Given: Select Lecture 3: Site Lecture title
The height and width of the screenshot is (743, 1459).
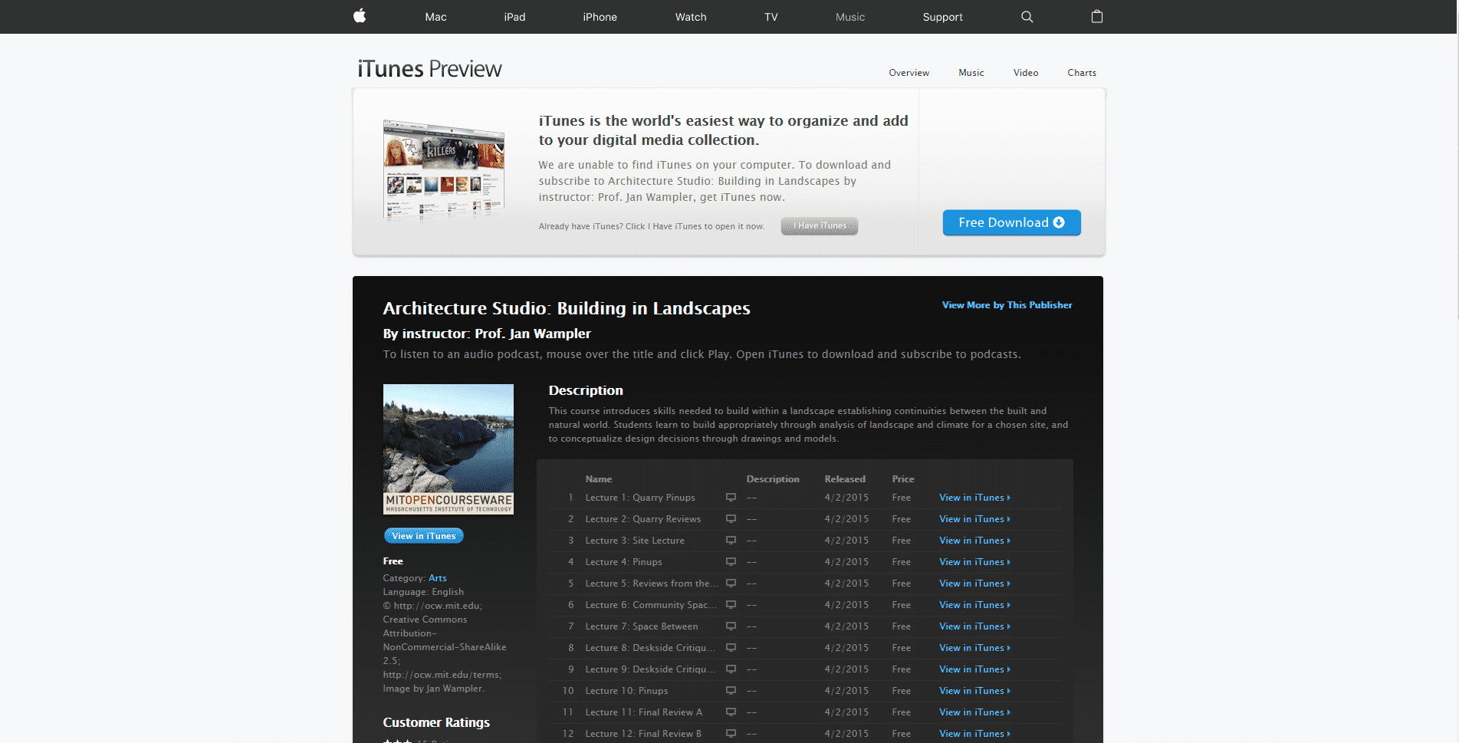Looking at the screenshot, I should [x=635, y=541].
